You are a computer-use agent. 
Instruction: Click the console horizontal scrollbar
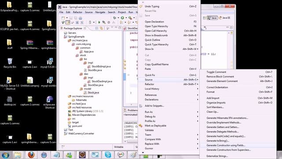(132, 141)
